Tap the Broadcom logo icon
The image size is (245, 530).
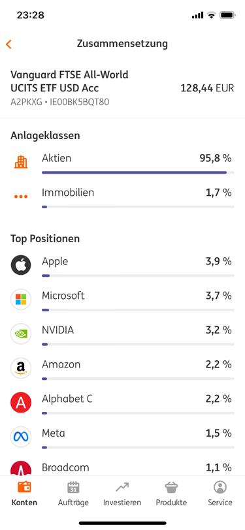click(x=21, y=469)
